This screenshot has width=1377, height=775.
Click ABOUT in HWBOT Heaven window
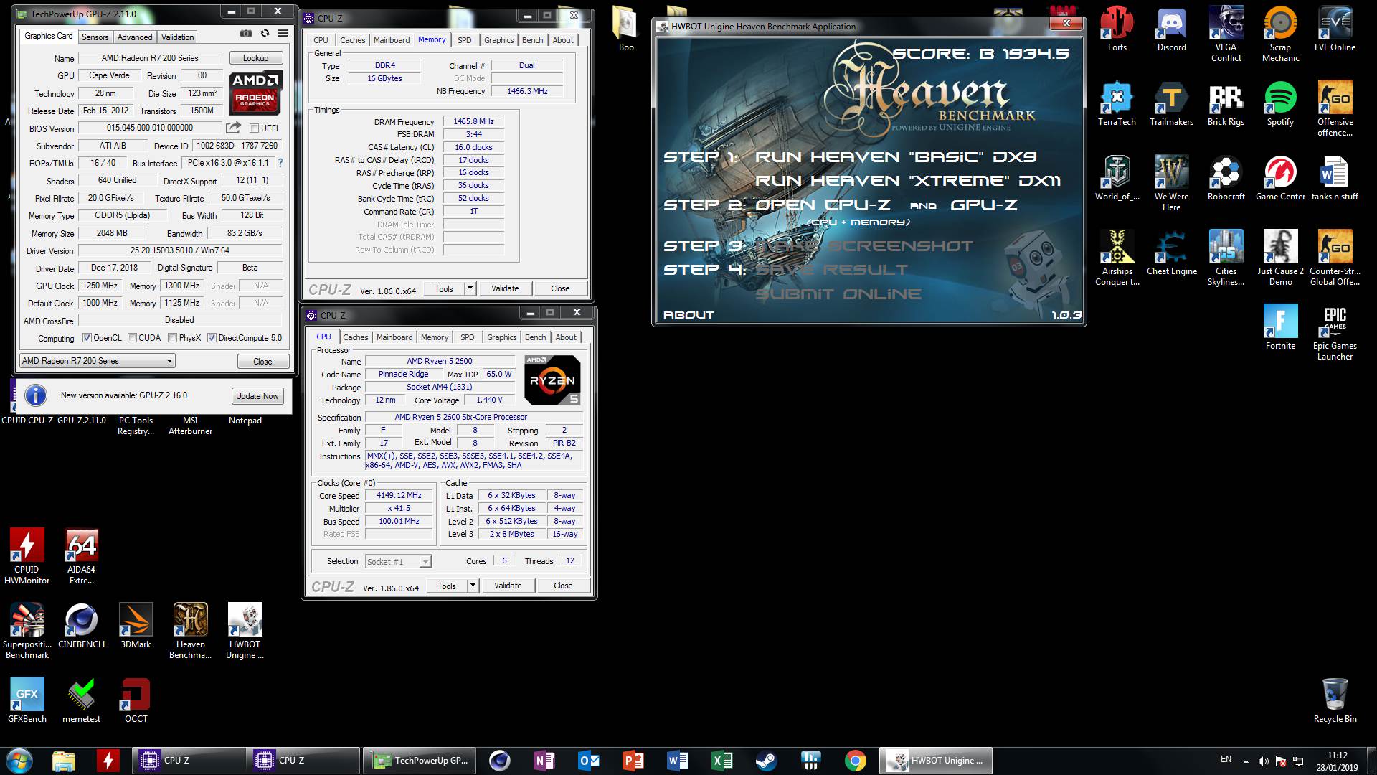tap(688, 315)
